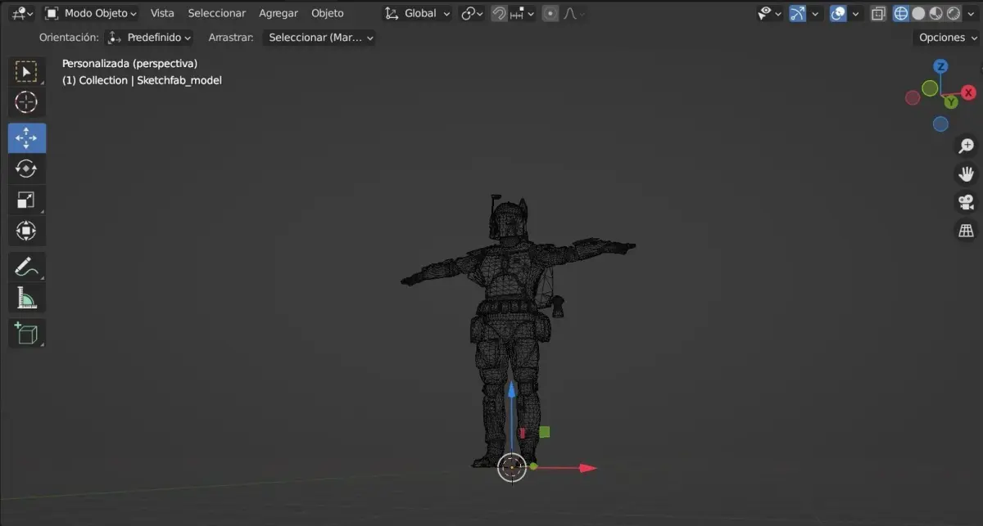Viewport: 983px width, 526px height.
Task: Open the Global transform orientation dropdown
Action: [x=418, y=13]
